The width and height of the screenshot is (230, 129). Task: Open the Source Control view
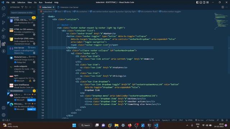click(4, 22)
